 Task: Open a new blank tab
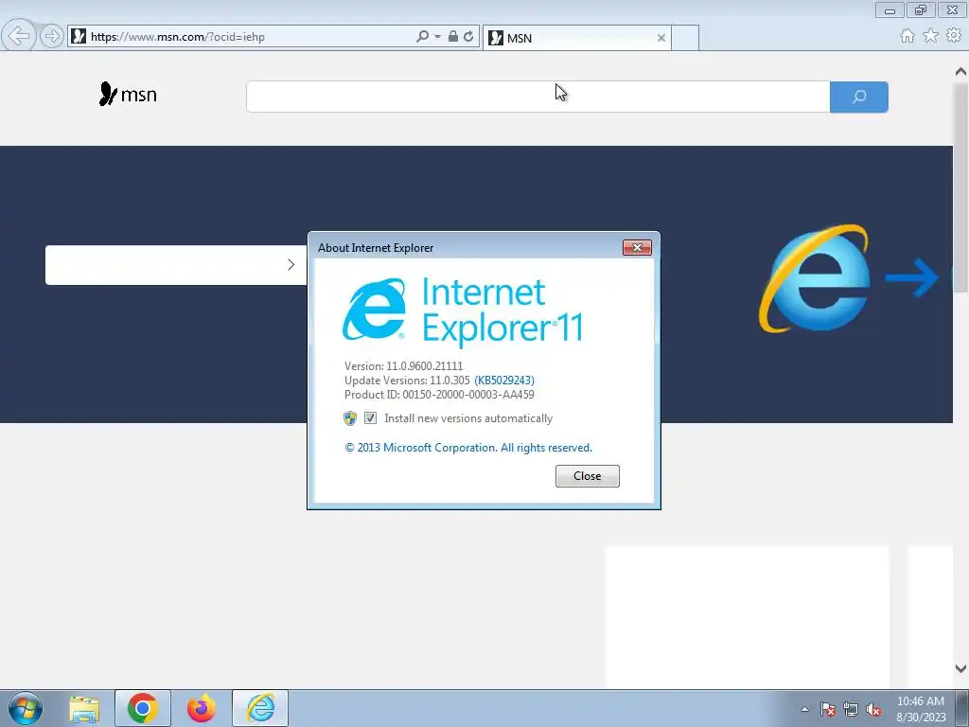tap(685, 38)
